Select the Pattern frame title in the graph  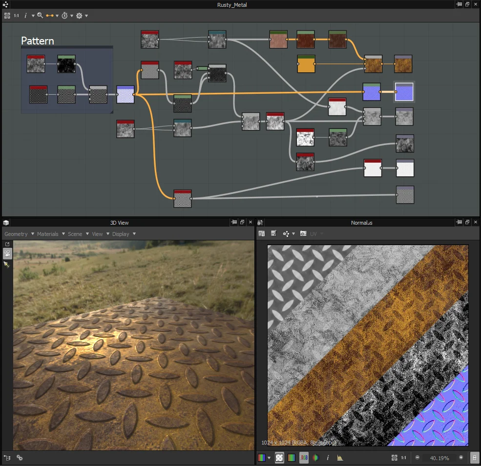(38, 41)
